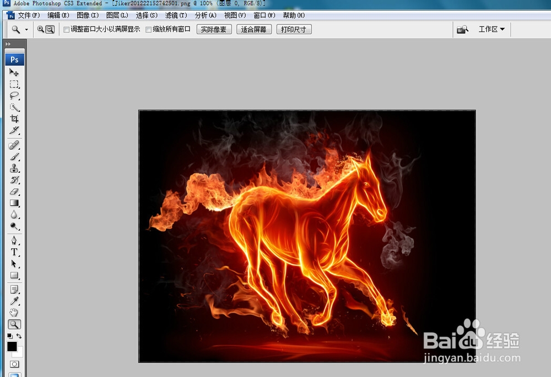The width and height of the screenshot is (551, 377).
Task: Reset to default foreground/background colors
Action: pos(9,336)
